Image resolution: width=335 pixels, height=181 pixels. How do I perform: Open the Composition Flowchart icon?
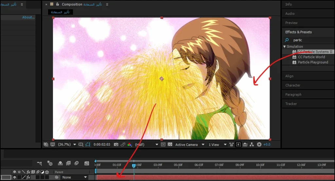click(252, 144)
